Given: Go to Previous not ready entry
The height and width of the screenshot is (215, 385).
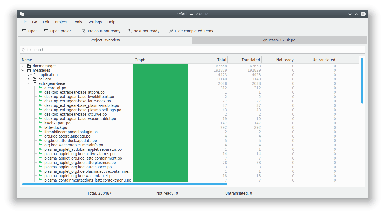Looking at the screenshot, I should point(101,31).
